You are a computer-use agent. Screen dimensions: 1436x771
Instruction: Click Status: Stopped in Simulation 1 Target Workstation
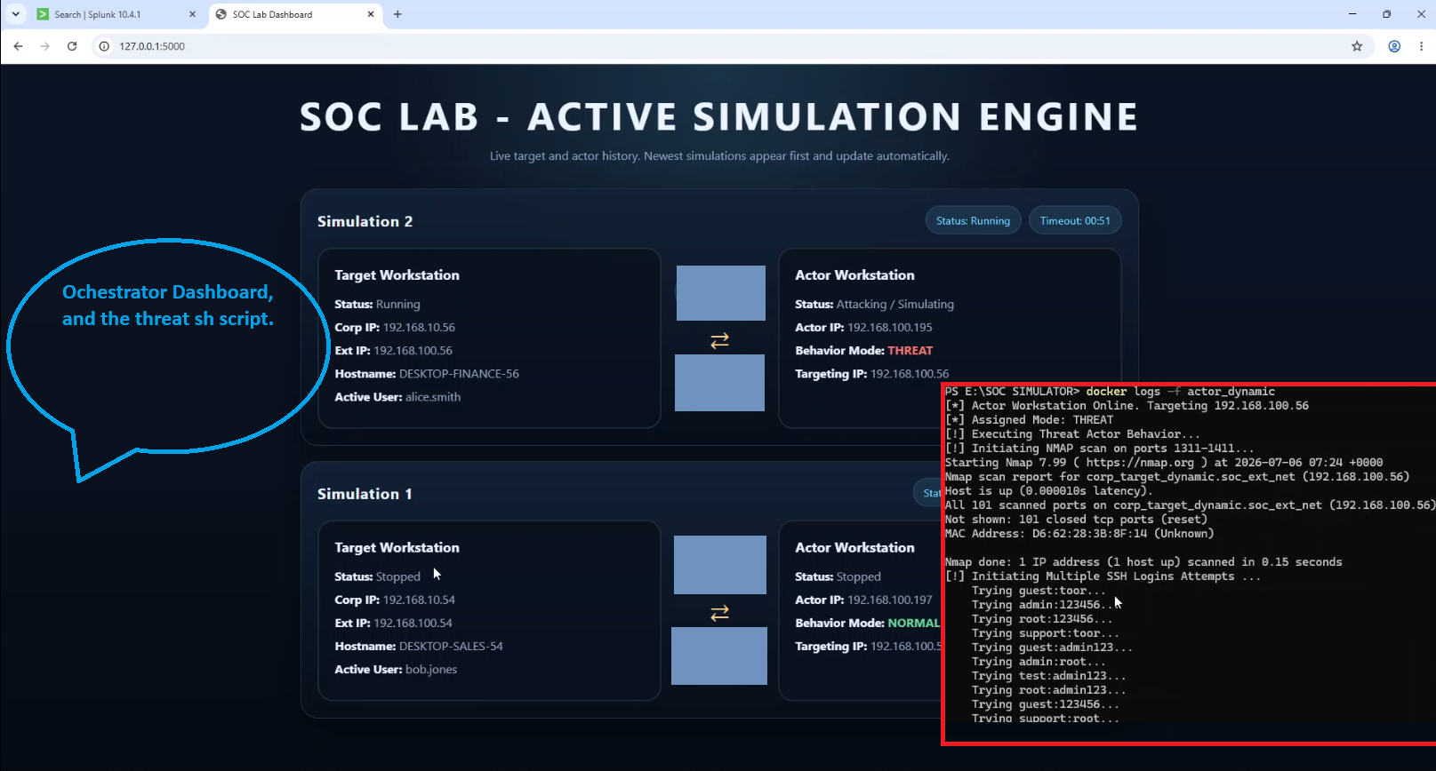(377, 577)
